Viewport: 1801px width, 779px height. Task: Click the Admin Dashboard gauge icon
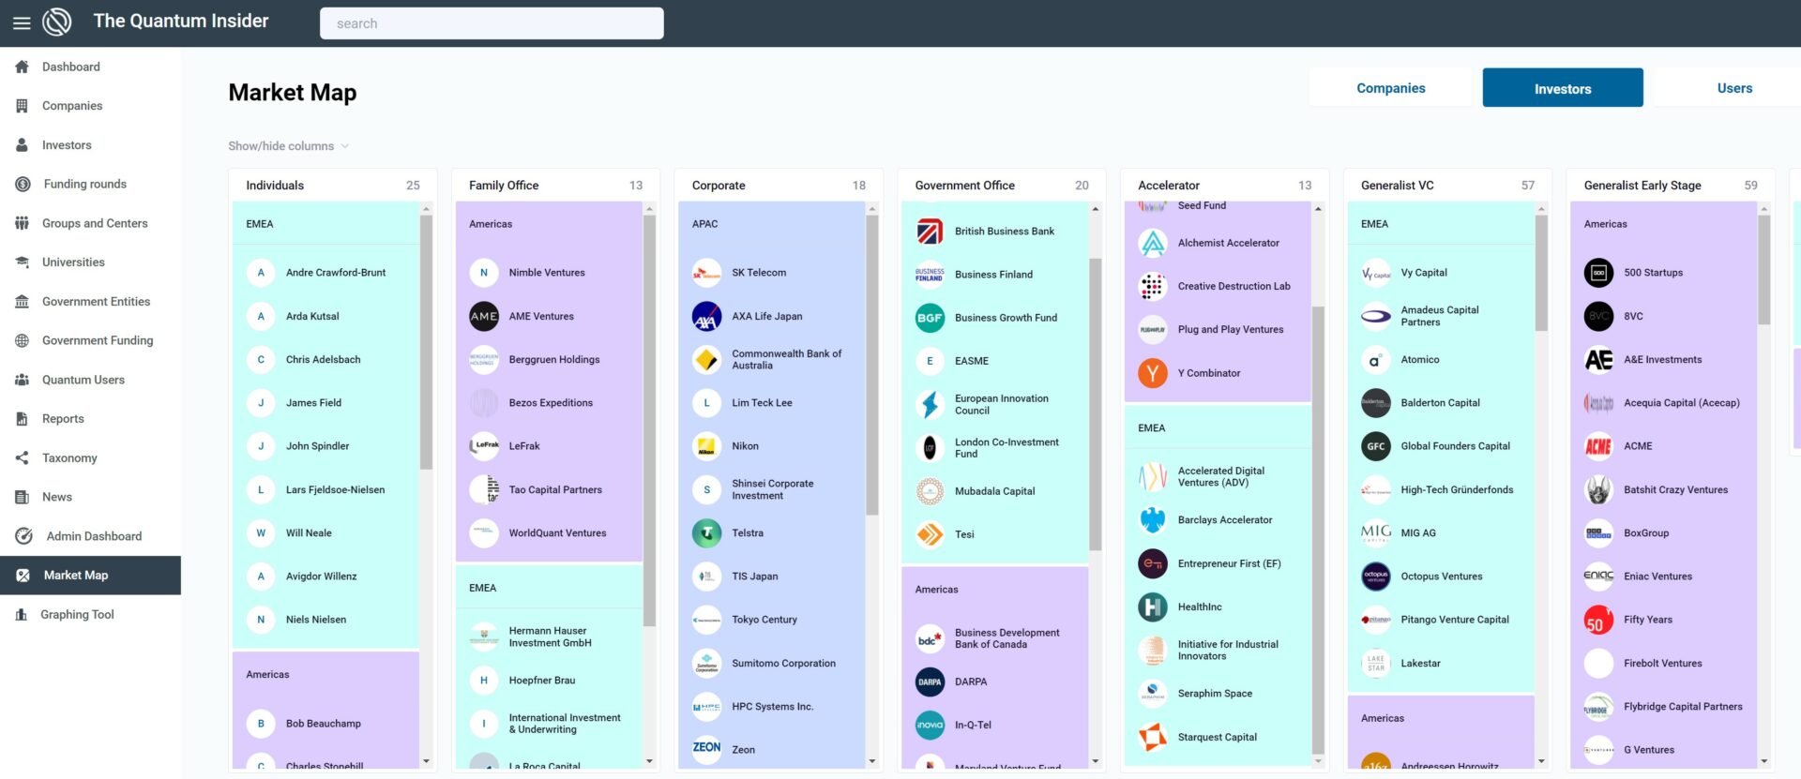[x=23, y=536]
